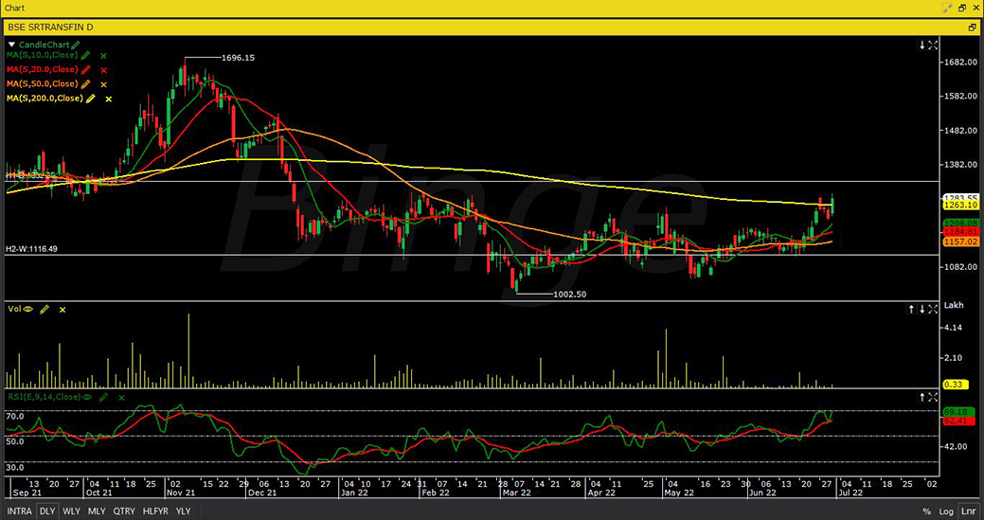The height and width of the screenshot is (520, 984).
Task: Click the pin icon in Chart title bar
Action: click(x=947, y=8)
